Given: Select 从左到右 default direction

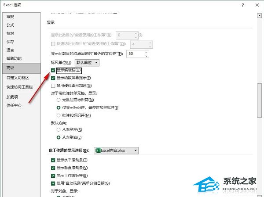Looking at the screenshot, I should (x=59, y=137).
